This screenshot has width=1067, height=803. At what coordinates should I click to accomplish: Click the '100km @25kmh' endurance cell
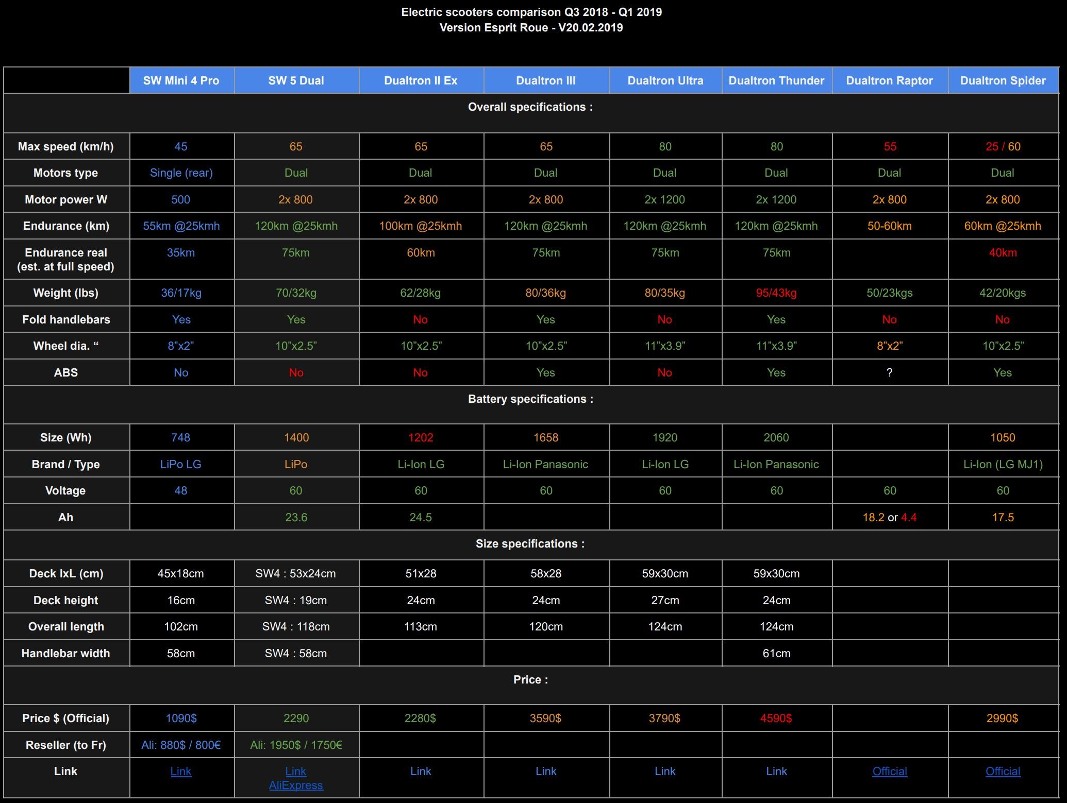pyautogui.click(x=421, y=226)
